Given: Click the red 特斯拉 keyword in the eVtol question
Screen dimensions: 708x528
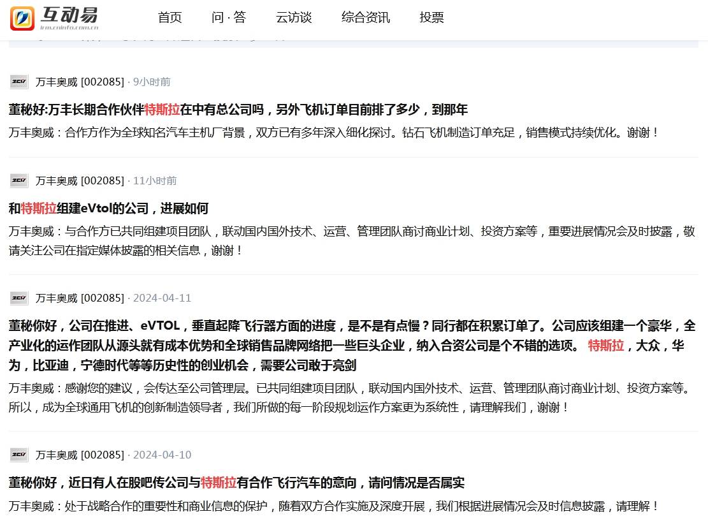Looking at the screenshot, I should tap(39, 209).
